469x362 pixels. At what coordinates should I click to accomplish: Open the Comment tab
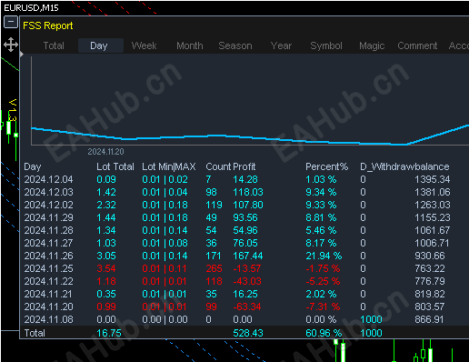tap(417, 45)
